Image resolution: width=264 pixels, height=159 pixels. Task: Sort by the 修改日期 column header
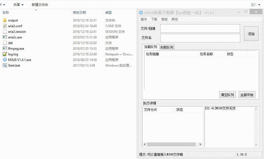pos(79,12)
